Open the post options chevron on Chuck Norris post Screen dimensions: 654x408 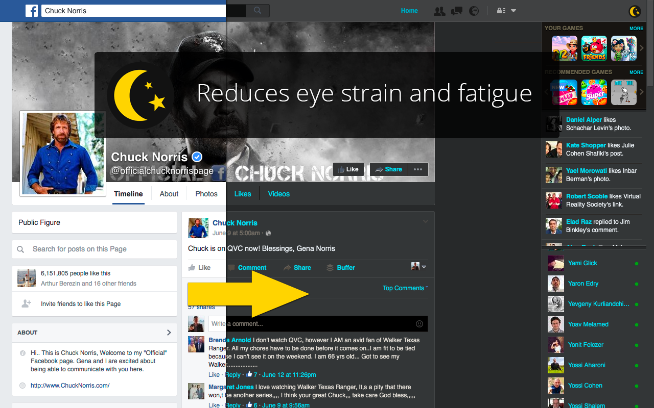[425, 221]
